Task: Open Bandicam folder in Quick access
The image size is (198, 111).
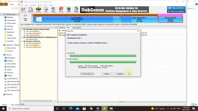Action: pyautogui.click(x=11, y=32)
